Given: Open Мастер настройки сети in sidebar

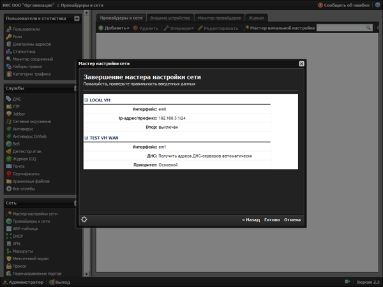Looking at the screenshot, I should pyautogui.click(x=32, y=214).
